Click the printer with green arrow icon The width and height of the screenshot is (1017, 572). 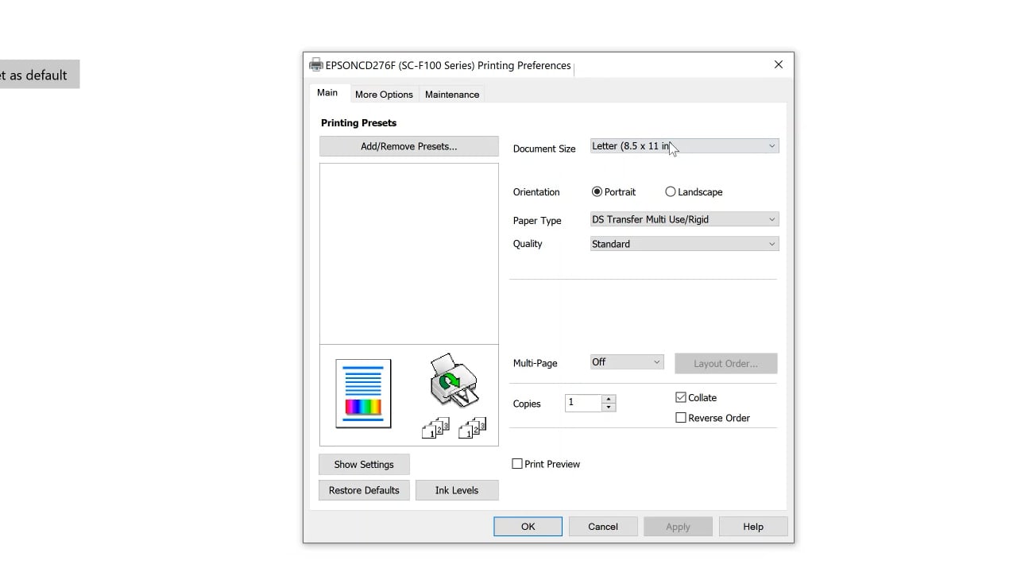point(453,381)
